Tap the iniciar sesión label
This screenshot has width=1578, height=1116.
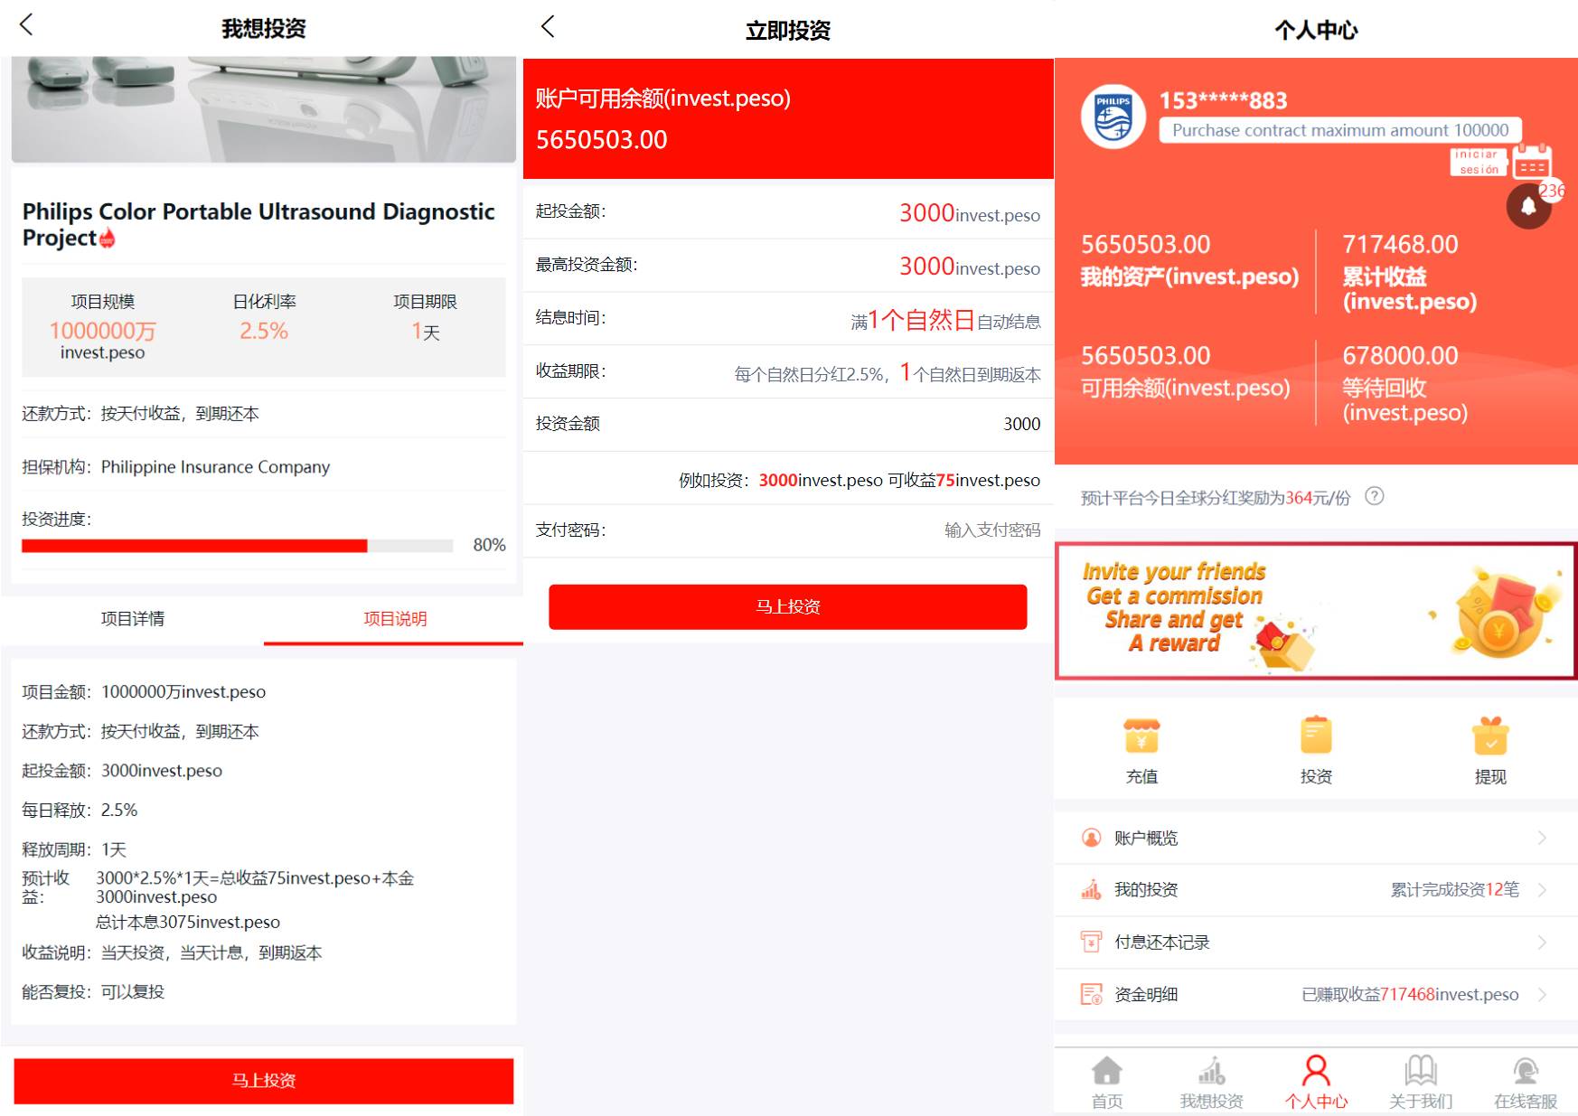(1479, 162)
